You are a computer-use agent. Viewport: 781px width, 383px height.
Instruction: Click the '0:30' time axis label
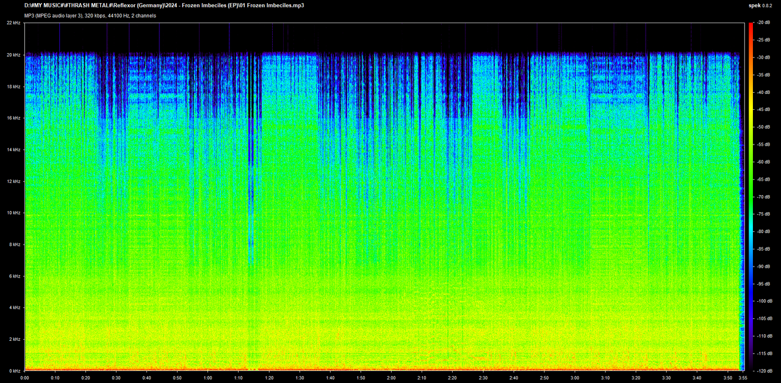tap(116, 378)
